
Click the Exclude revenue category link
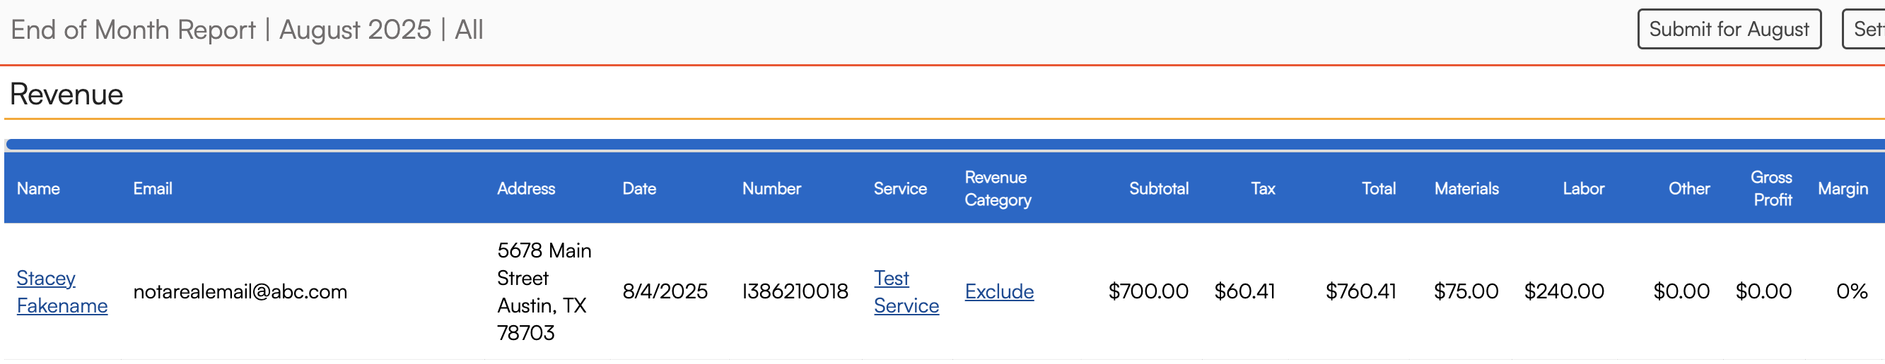[x=999, y=292]
